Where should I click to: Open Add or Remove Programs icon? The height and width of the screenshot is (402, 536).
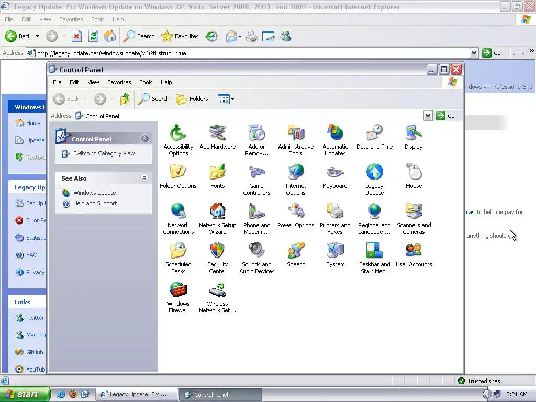[x=256, y=140]
